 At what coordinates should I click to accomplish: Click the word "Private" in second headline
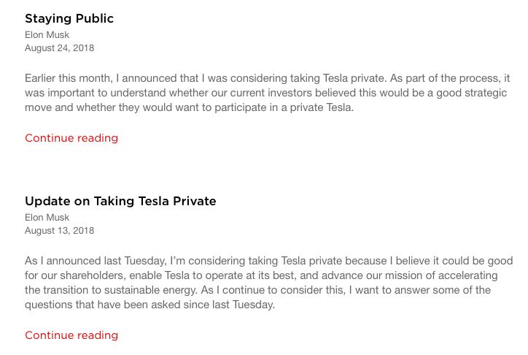pos(195,202)
